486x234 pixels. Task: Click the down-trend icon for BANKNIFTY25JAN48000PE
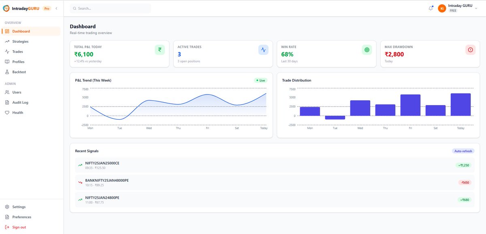pyautogui.click(x=80, y=182)
